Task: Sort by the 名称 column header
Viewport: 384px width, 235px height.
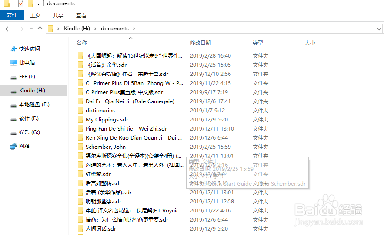Action: point(82,43)
